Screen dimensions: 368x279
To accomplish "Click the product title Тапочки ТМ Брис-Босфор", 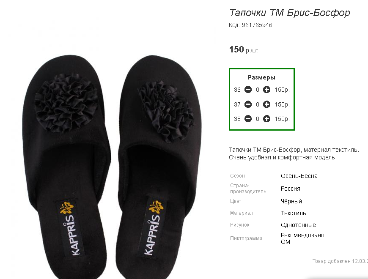I will 290,13.
